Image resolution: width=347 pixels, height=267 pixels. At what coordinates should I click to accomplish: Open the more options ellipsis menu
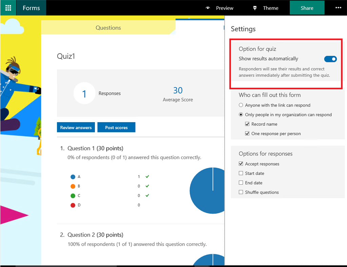click(338, 8)
